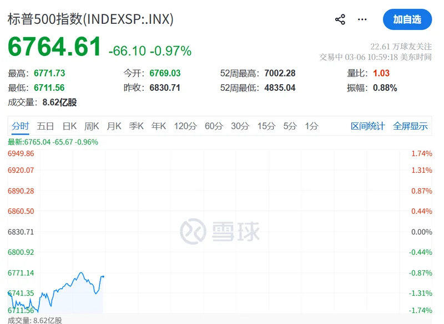The image size is (444, 324).
Task: Switch to the 日K chart tab
Action: 69,126
